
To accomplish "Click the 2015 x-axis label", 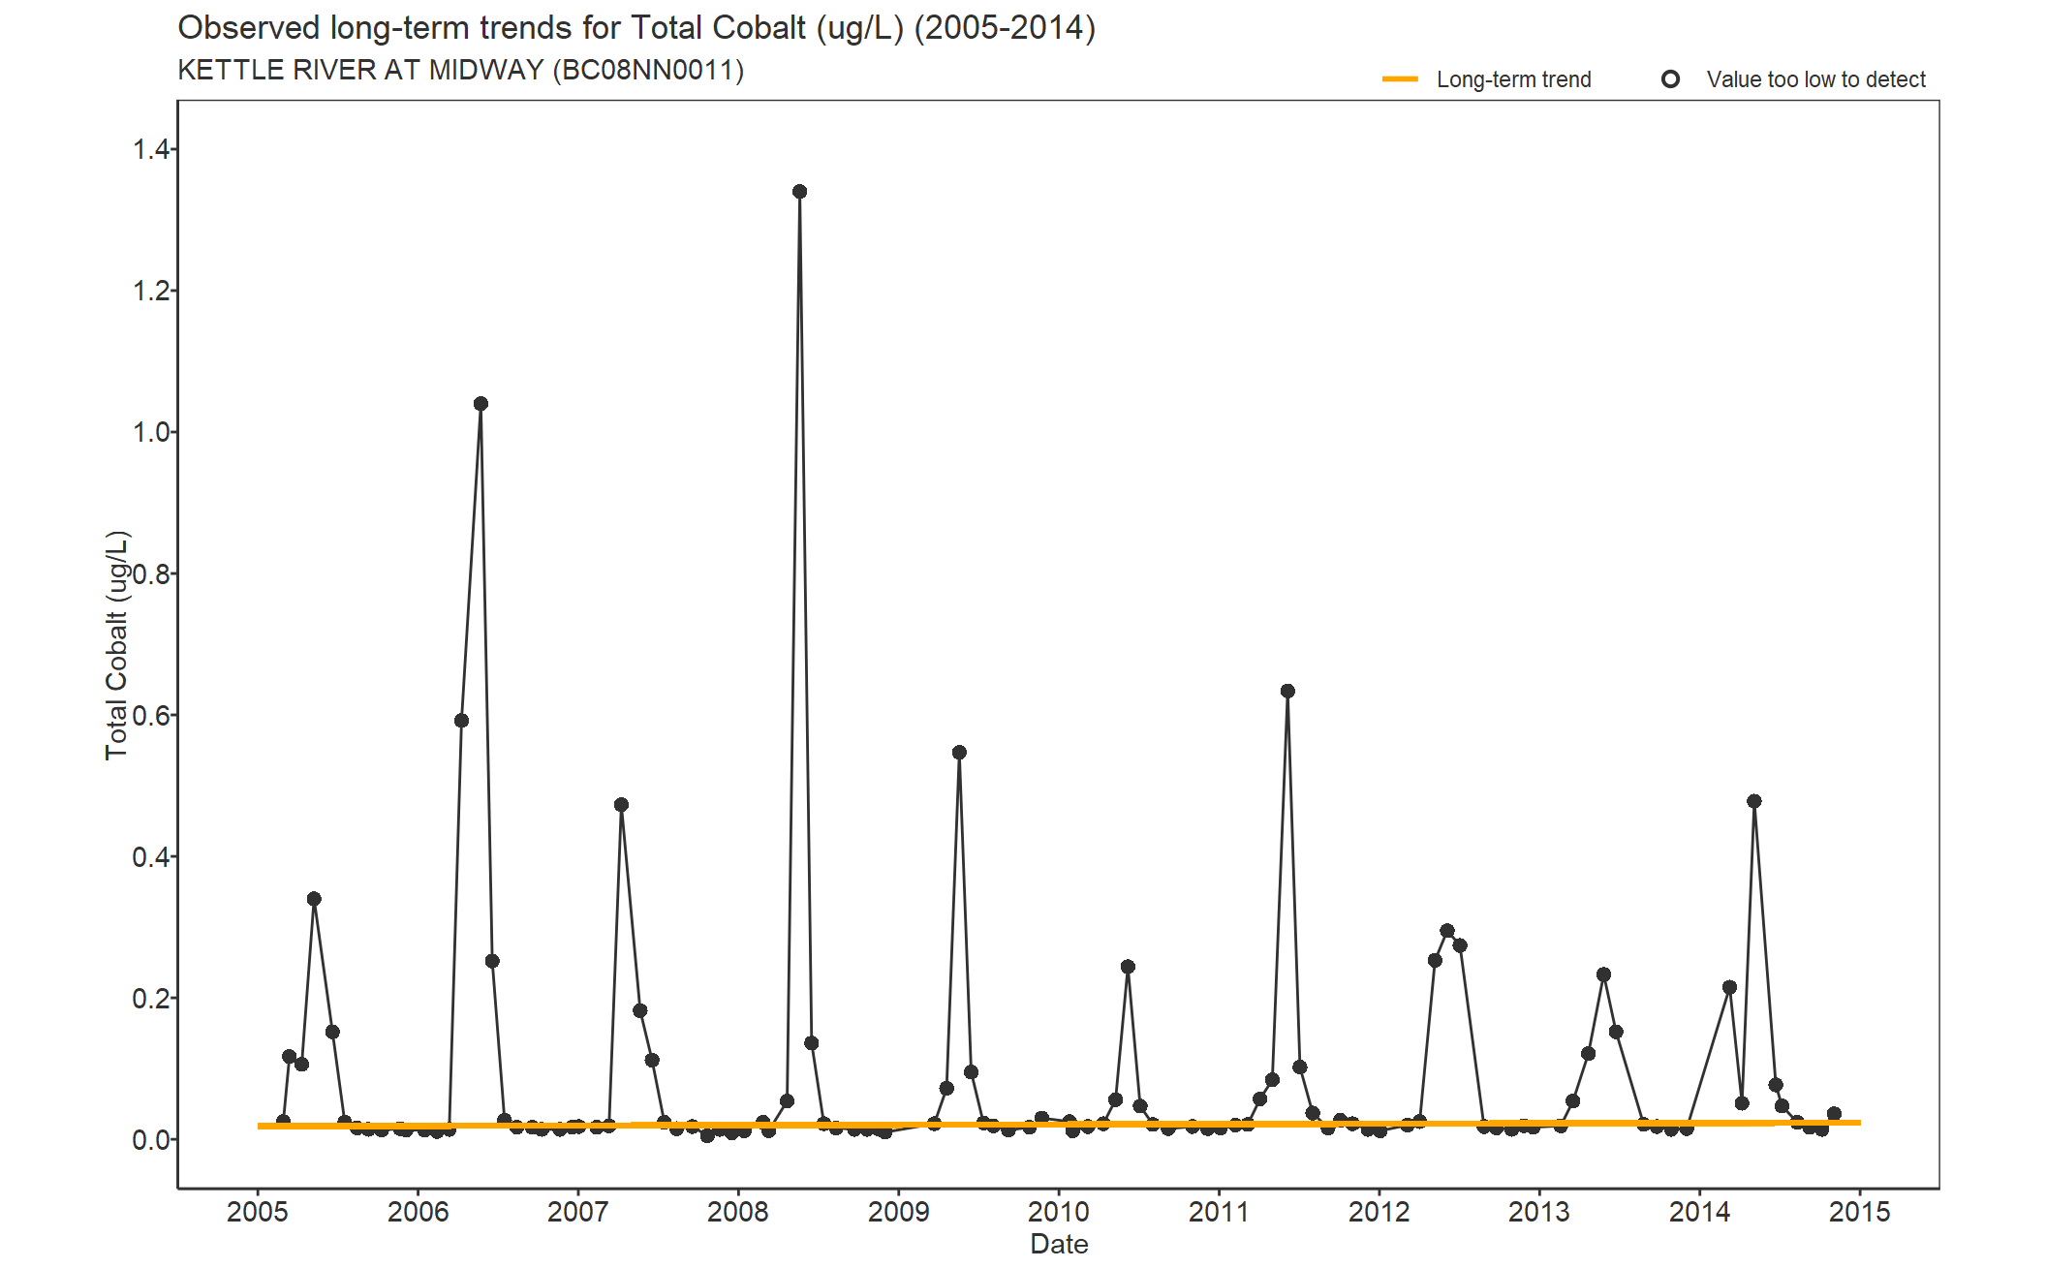I will [x=1860, y=1211].
